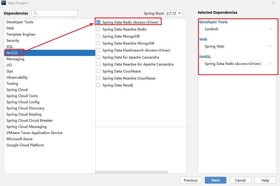Viewport: 280px width, 186px height.
Task: Tick Spring Data Reactive MongoDB
Action: [98, 43]
